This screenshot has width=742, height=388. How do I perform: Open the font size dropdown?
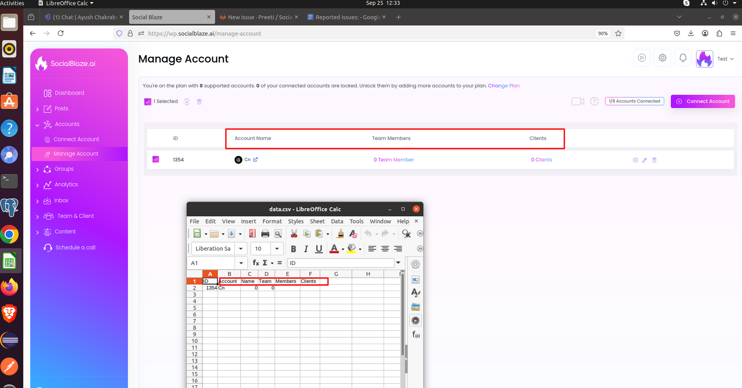tap(277, 249)
